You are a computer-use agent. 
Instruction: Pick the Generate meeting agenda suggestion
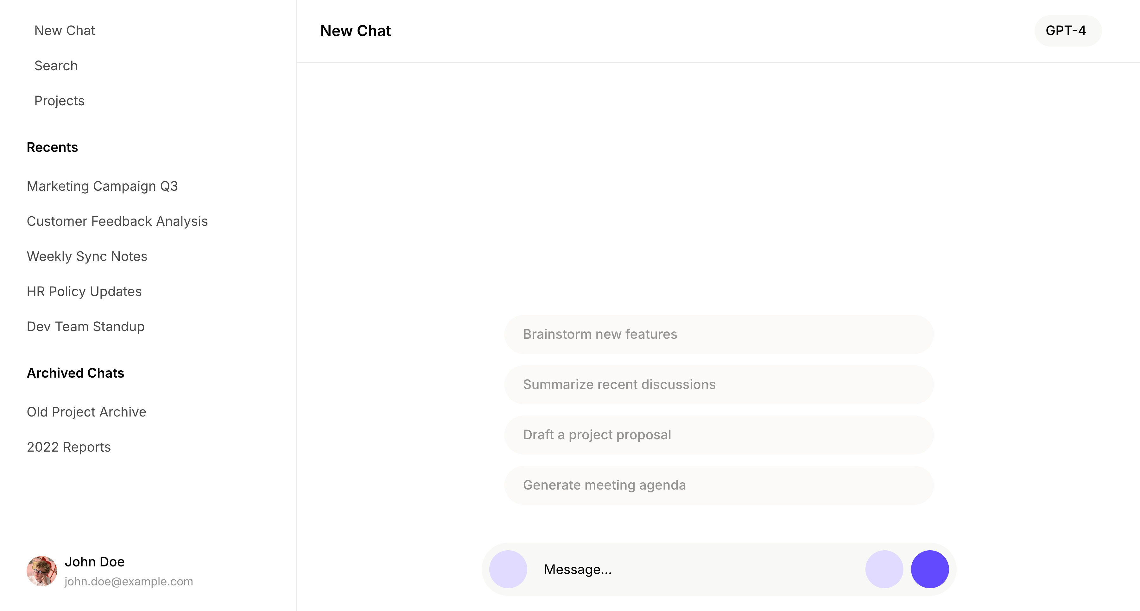[719, 485]
